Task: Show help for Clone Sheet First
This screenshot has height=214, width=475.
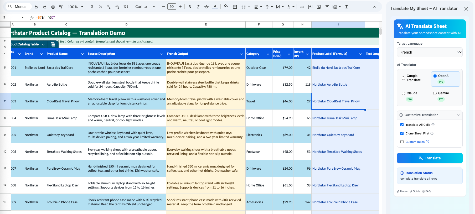Action: point(432,133)
